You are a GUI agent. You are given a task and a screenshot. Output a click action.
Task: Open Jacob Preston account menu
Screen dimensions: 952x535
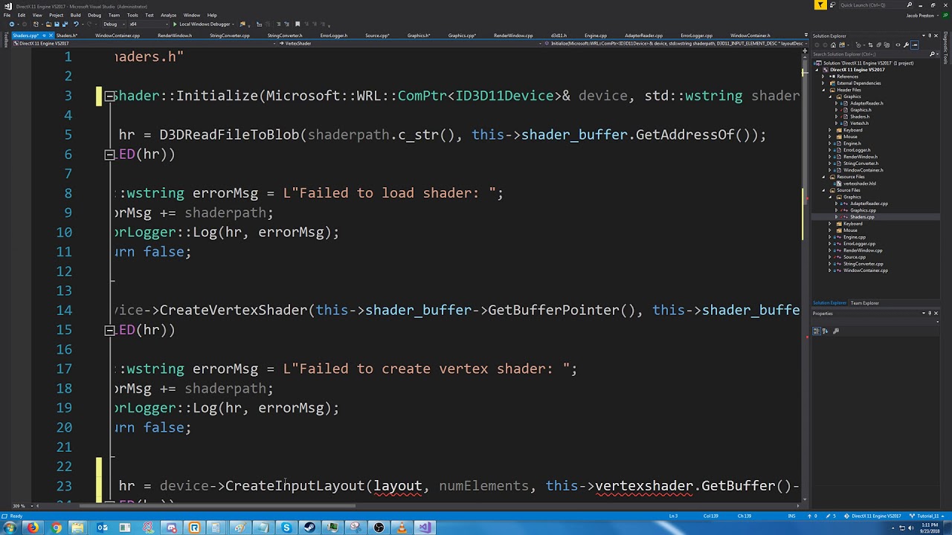[x=923, y=16]
